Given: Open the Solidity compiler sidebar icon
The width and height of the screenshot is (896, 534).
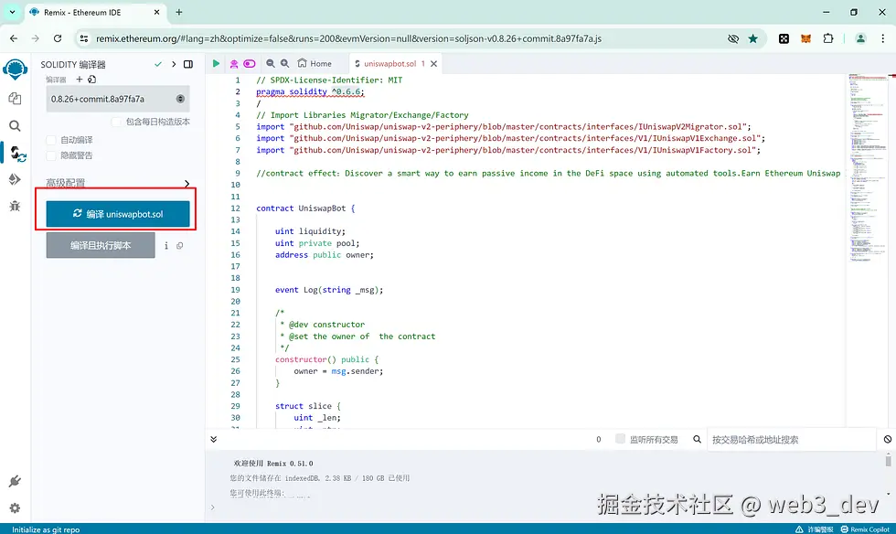Looking at the screenshot, I should [x=17, y=154].
